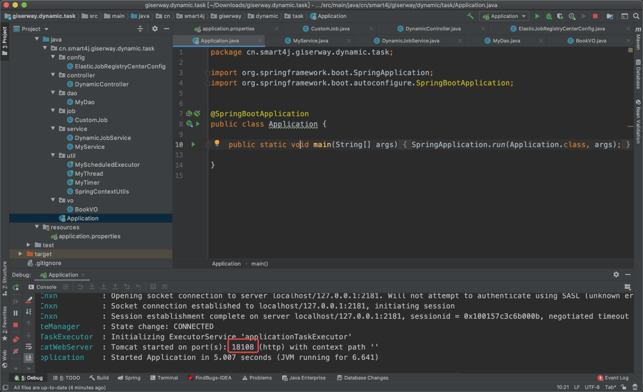Click the main() breadcrumb under the editor

pos(259,263)
